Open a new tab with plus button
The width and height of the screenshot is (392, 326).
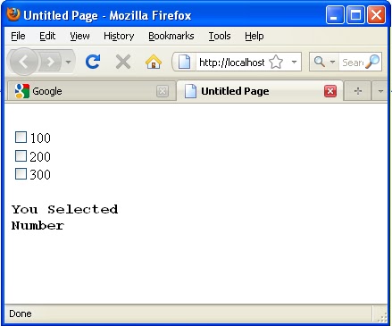pyautogui.click(x=358, y=91)
